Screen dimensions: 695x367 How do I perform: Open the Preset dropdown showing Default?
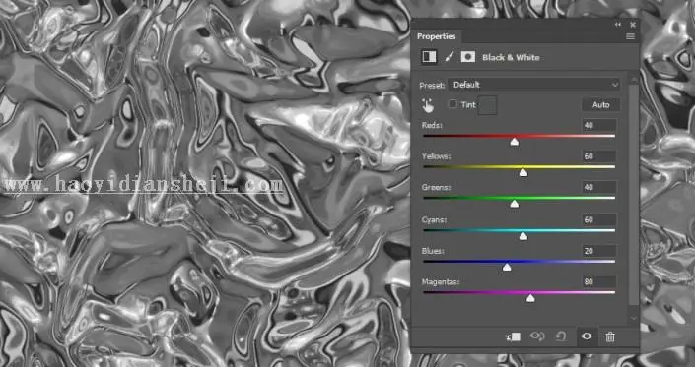(x=534, y=85)
